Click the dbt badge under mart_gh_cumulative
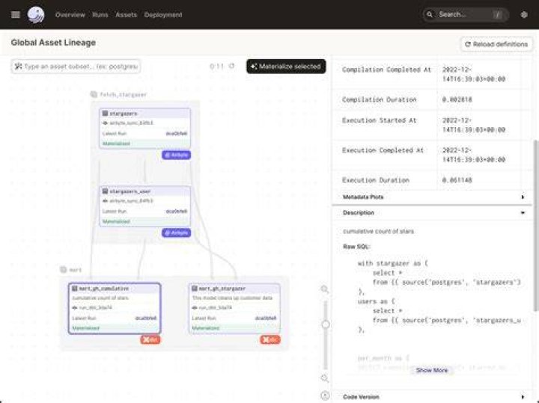This screenshot has width=539, height=403. pos(150,339)
